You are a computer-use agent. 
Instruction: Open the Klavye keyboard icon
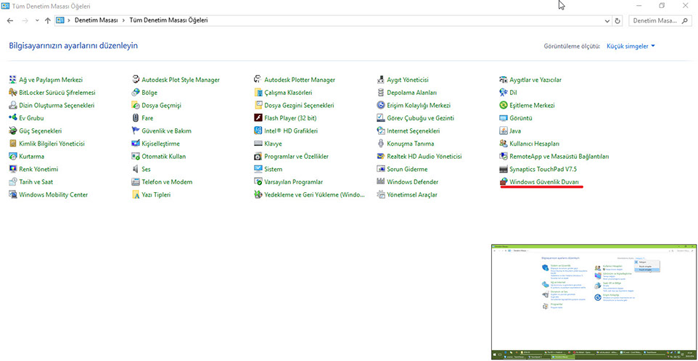[258, 144]
